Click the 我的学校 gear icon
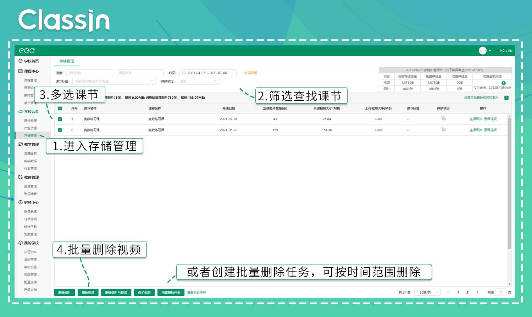Image resolution: width=532 pixels, height=317 pixels. point(21,243)
